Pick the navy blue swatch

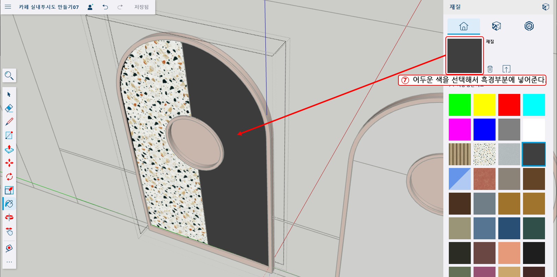[509, 228]
